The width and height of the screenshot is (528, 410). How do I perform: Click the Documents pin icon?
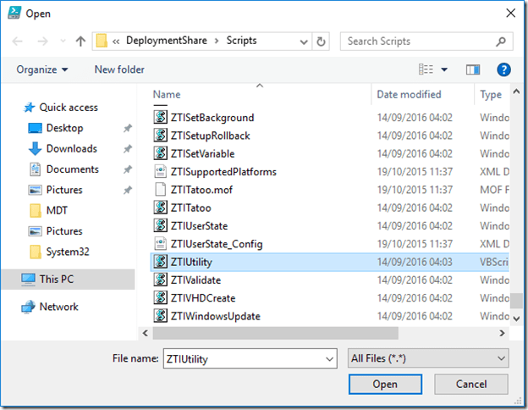tap(127, 169)
